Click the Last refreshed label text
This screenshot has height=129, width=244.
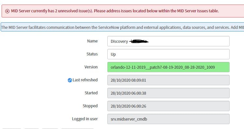click(x=85, y=80)
